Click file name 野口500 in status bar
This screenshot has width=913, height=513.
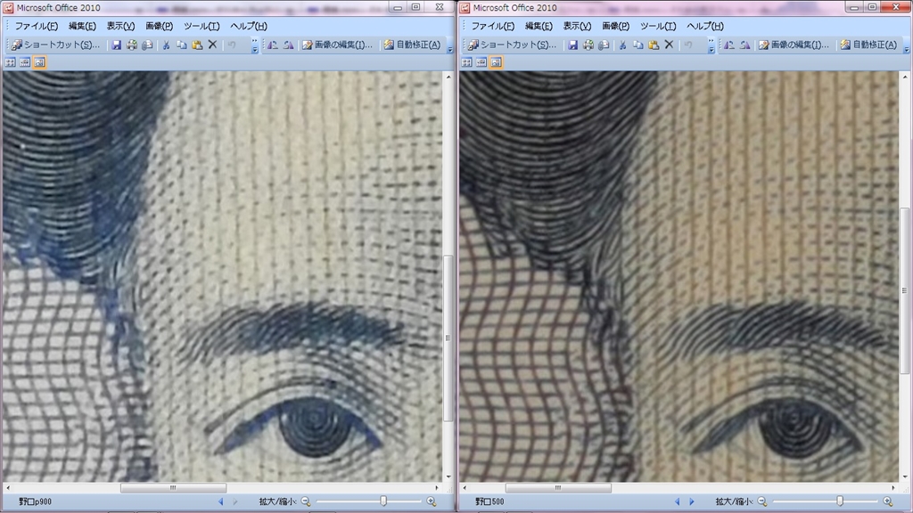[x=489, y=501]
